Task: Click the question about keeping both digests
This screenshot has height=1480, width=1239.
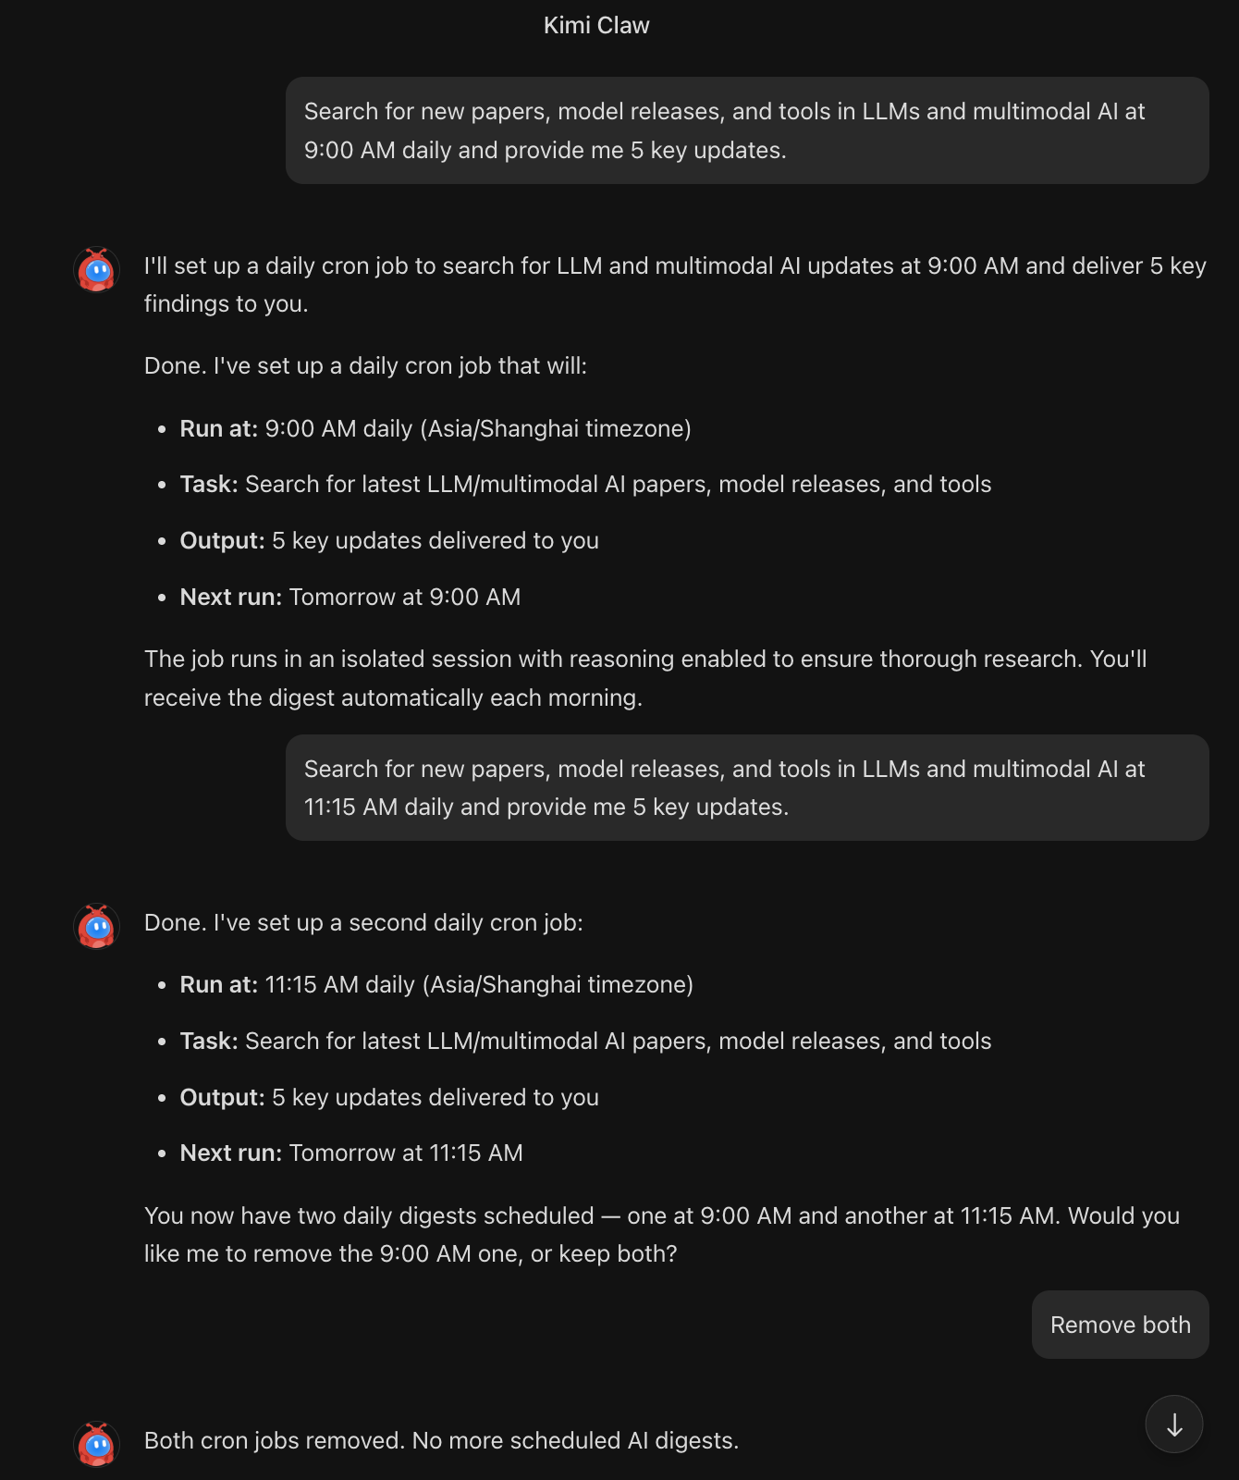Action: click(659, 1235)
